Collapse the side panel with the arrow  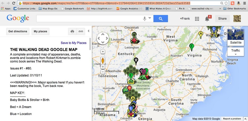[88, 31]
